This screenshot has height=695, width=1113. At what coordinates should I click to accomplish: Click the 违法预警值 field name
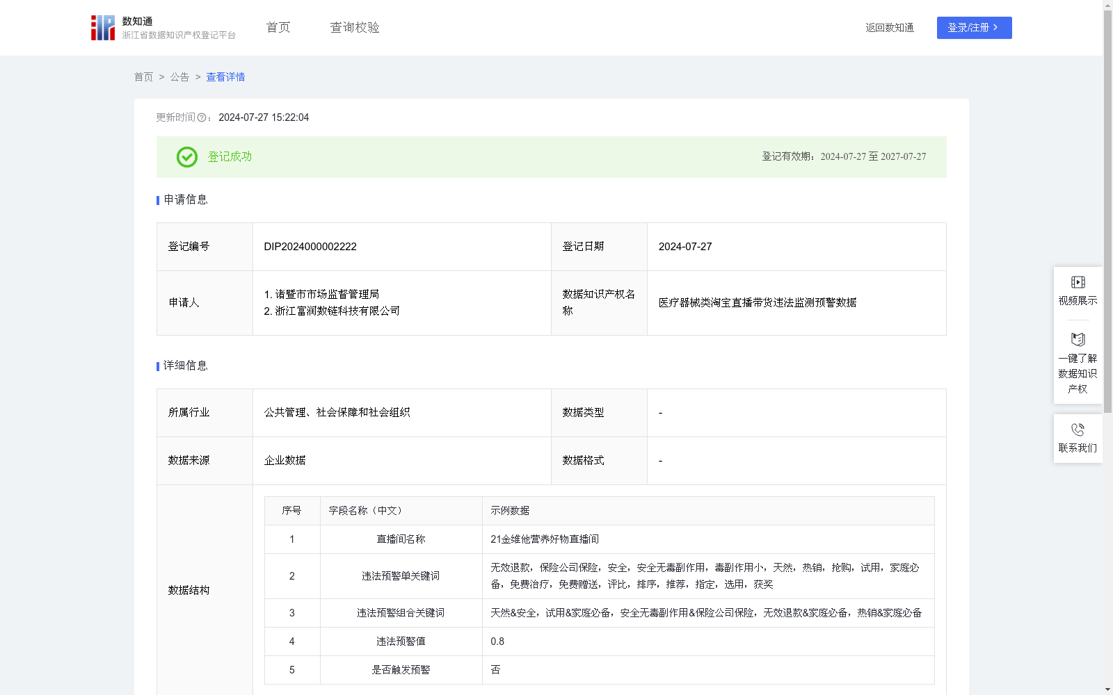[x=401, y=641]
